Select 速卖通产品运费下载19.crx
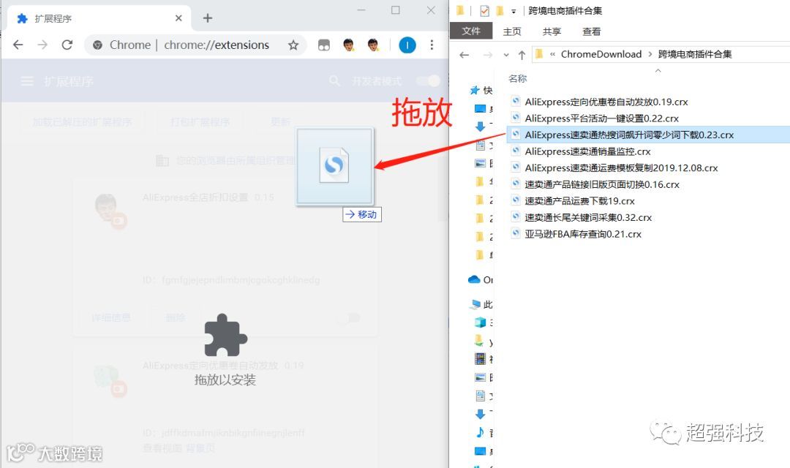Screen dimensions: 790x468 click(x=579, y=201)
